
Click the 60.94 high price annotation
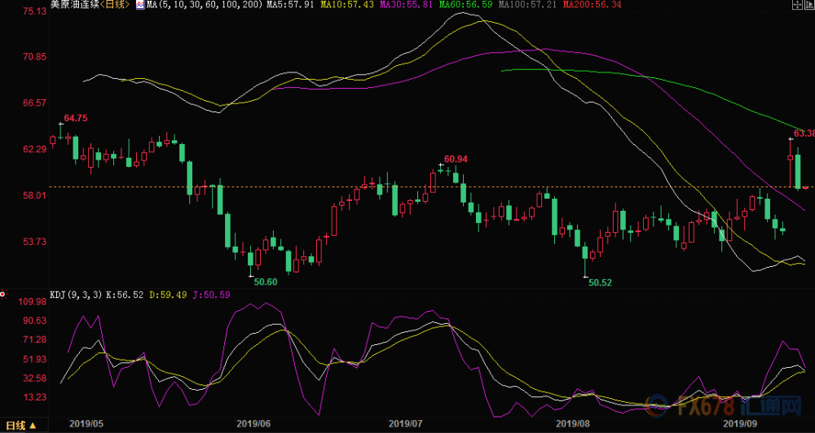456,159
